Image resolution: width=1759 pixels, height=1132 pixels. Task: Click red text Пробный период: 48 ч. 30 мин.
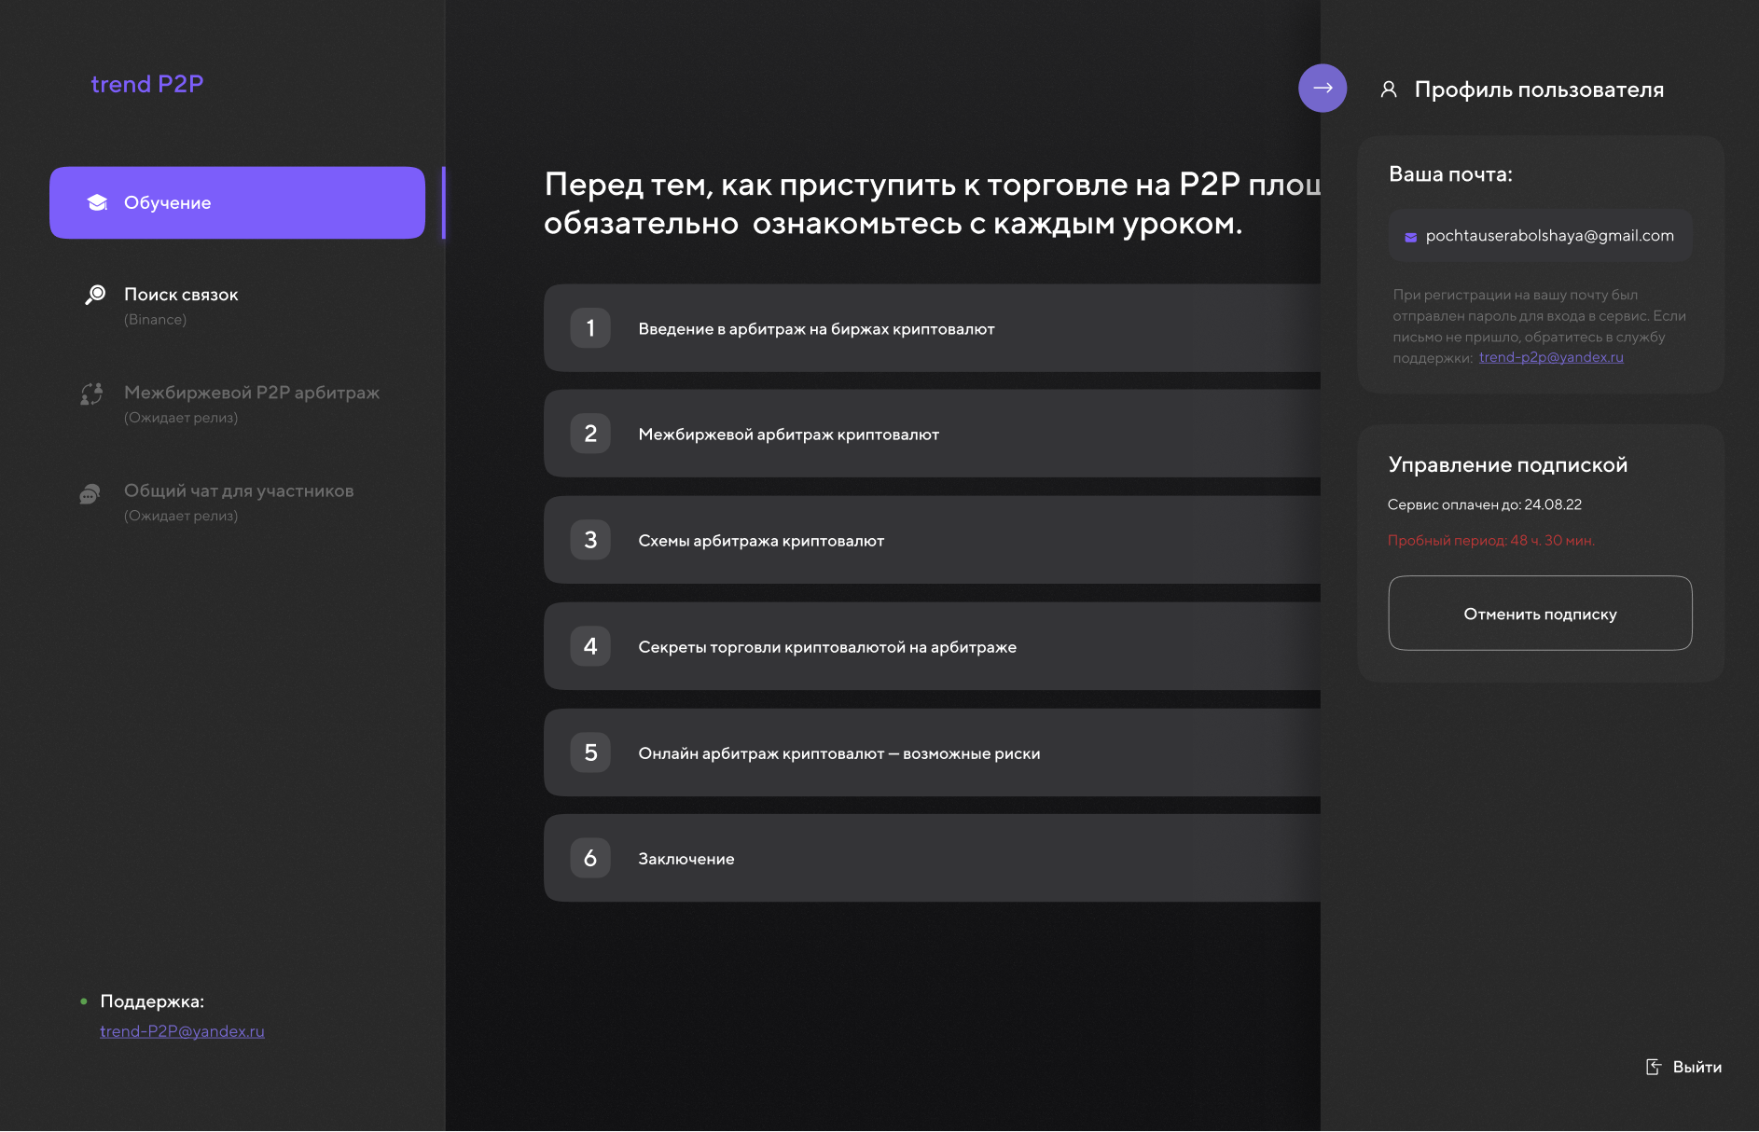pyautogui.click(x=1491, y=541)
